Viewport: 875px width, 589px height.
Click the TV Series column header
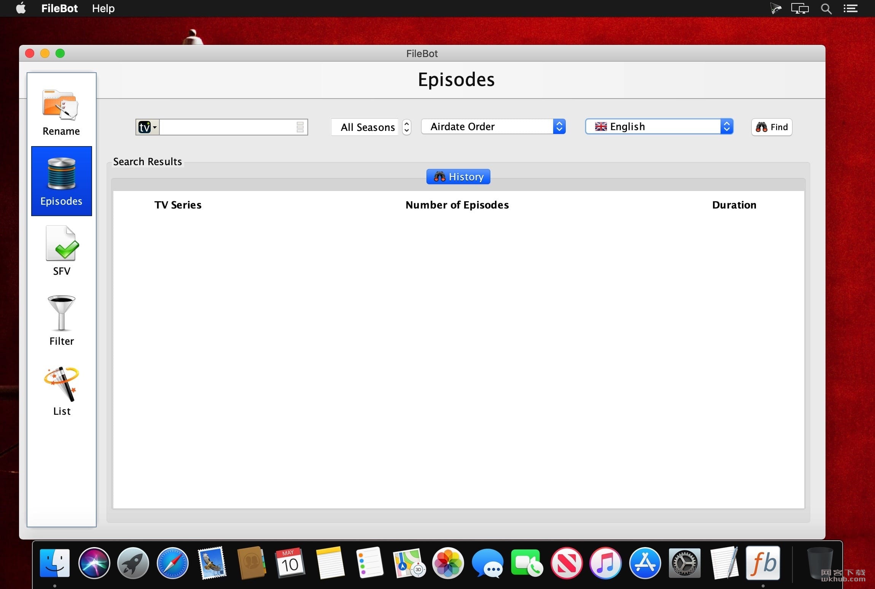tap(178, 205)
